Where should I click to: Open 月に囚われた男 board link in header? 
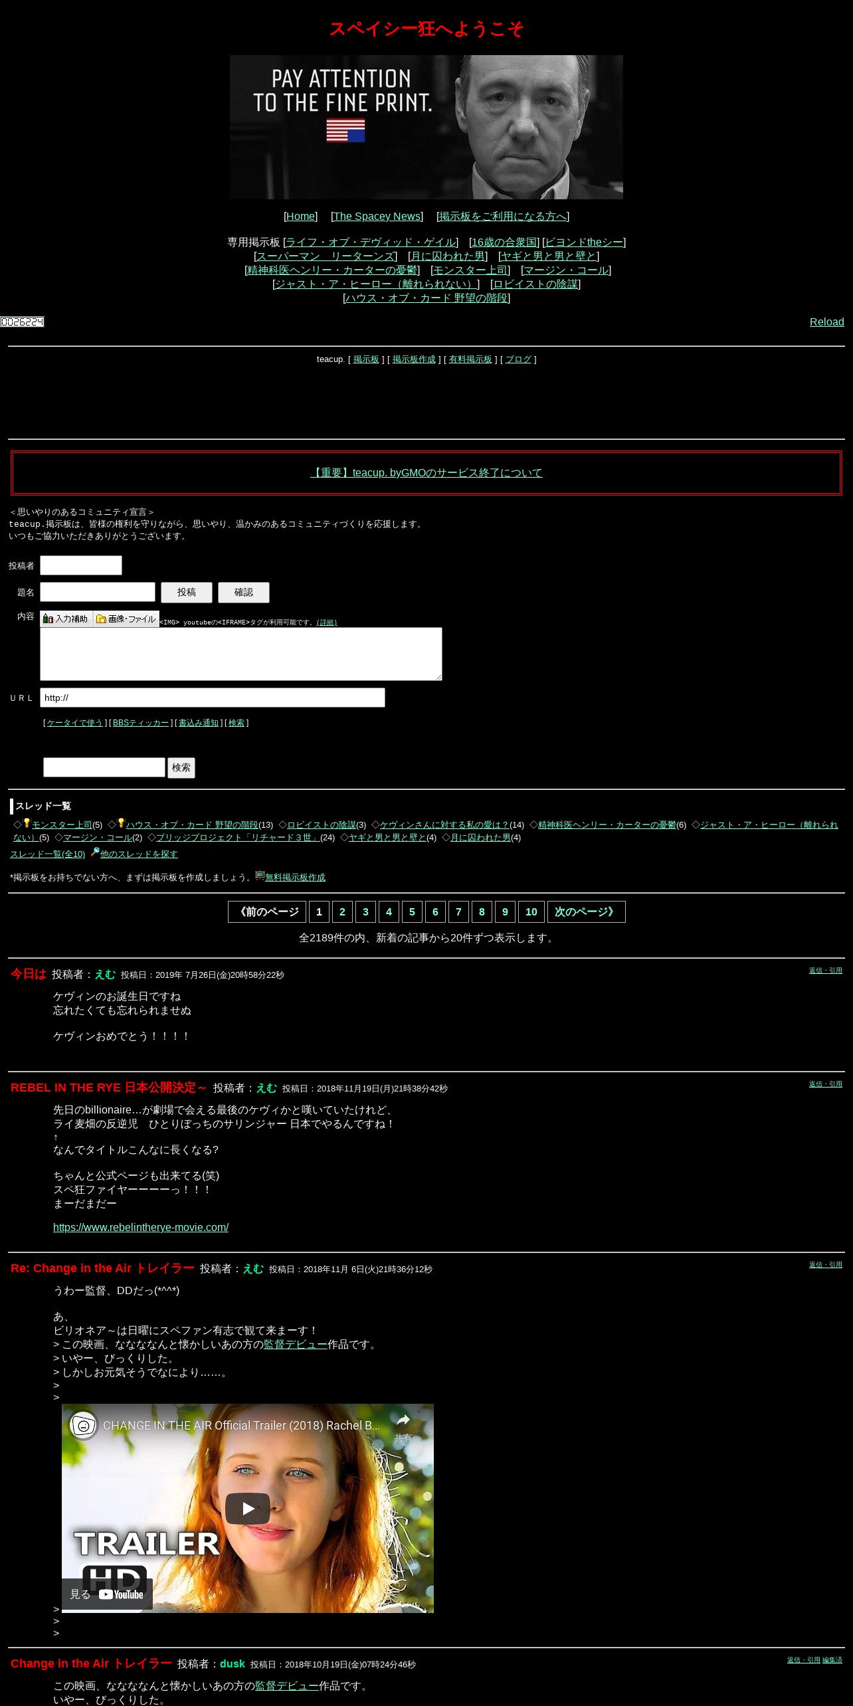coord(448,256)
